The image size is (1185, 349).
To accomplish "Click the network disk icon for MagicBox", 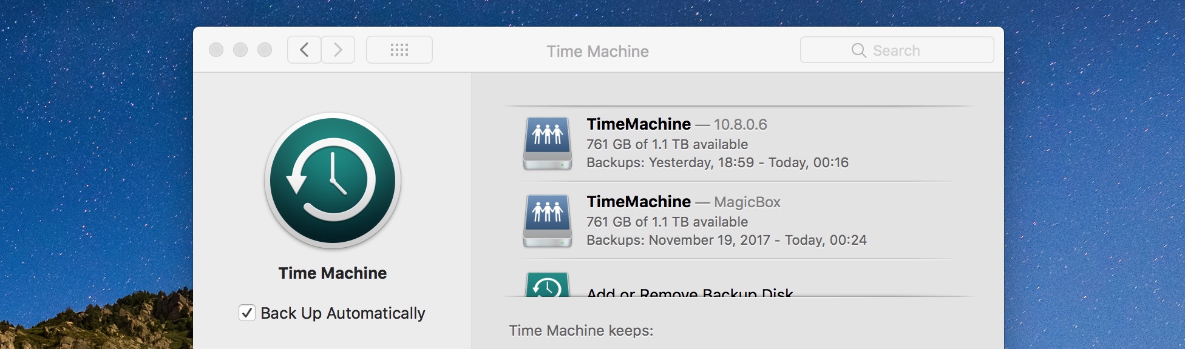I will coord(548,221).
